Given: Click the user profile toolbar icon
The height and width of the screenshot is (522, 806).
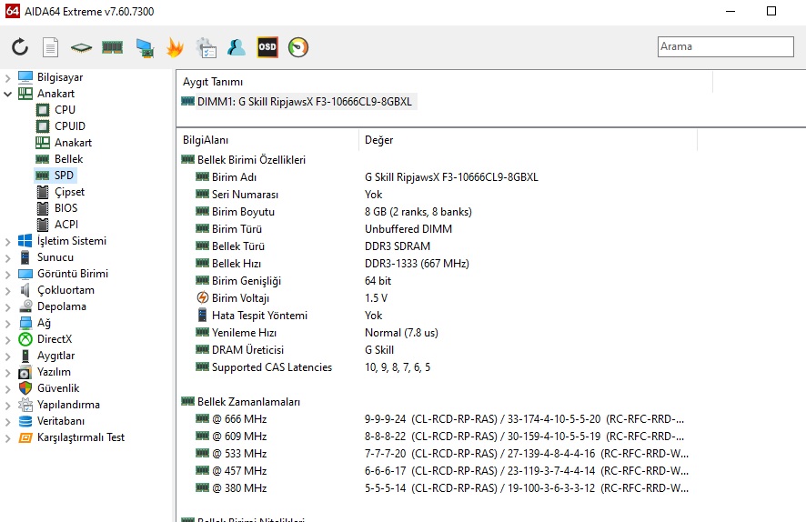Looking at the screenshot, I should click(237, 47).
